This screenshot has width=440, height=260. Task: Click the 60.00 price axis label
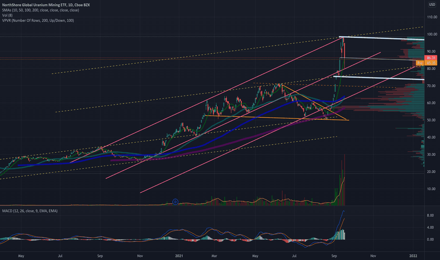click(432, 103)
